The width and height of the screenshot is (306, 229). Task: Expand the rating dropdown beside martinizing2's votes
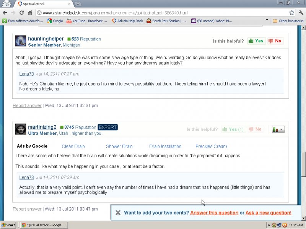tap(278, 129)
